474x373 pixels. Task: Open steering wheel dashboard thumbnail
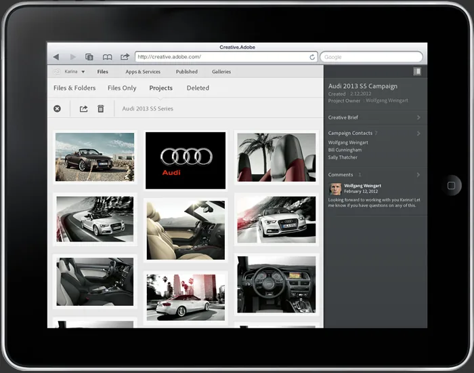pyautogui.click(x=276, y=285)
